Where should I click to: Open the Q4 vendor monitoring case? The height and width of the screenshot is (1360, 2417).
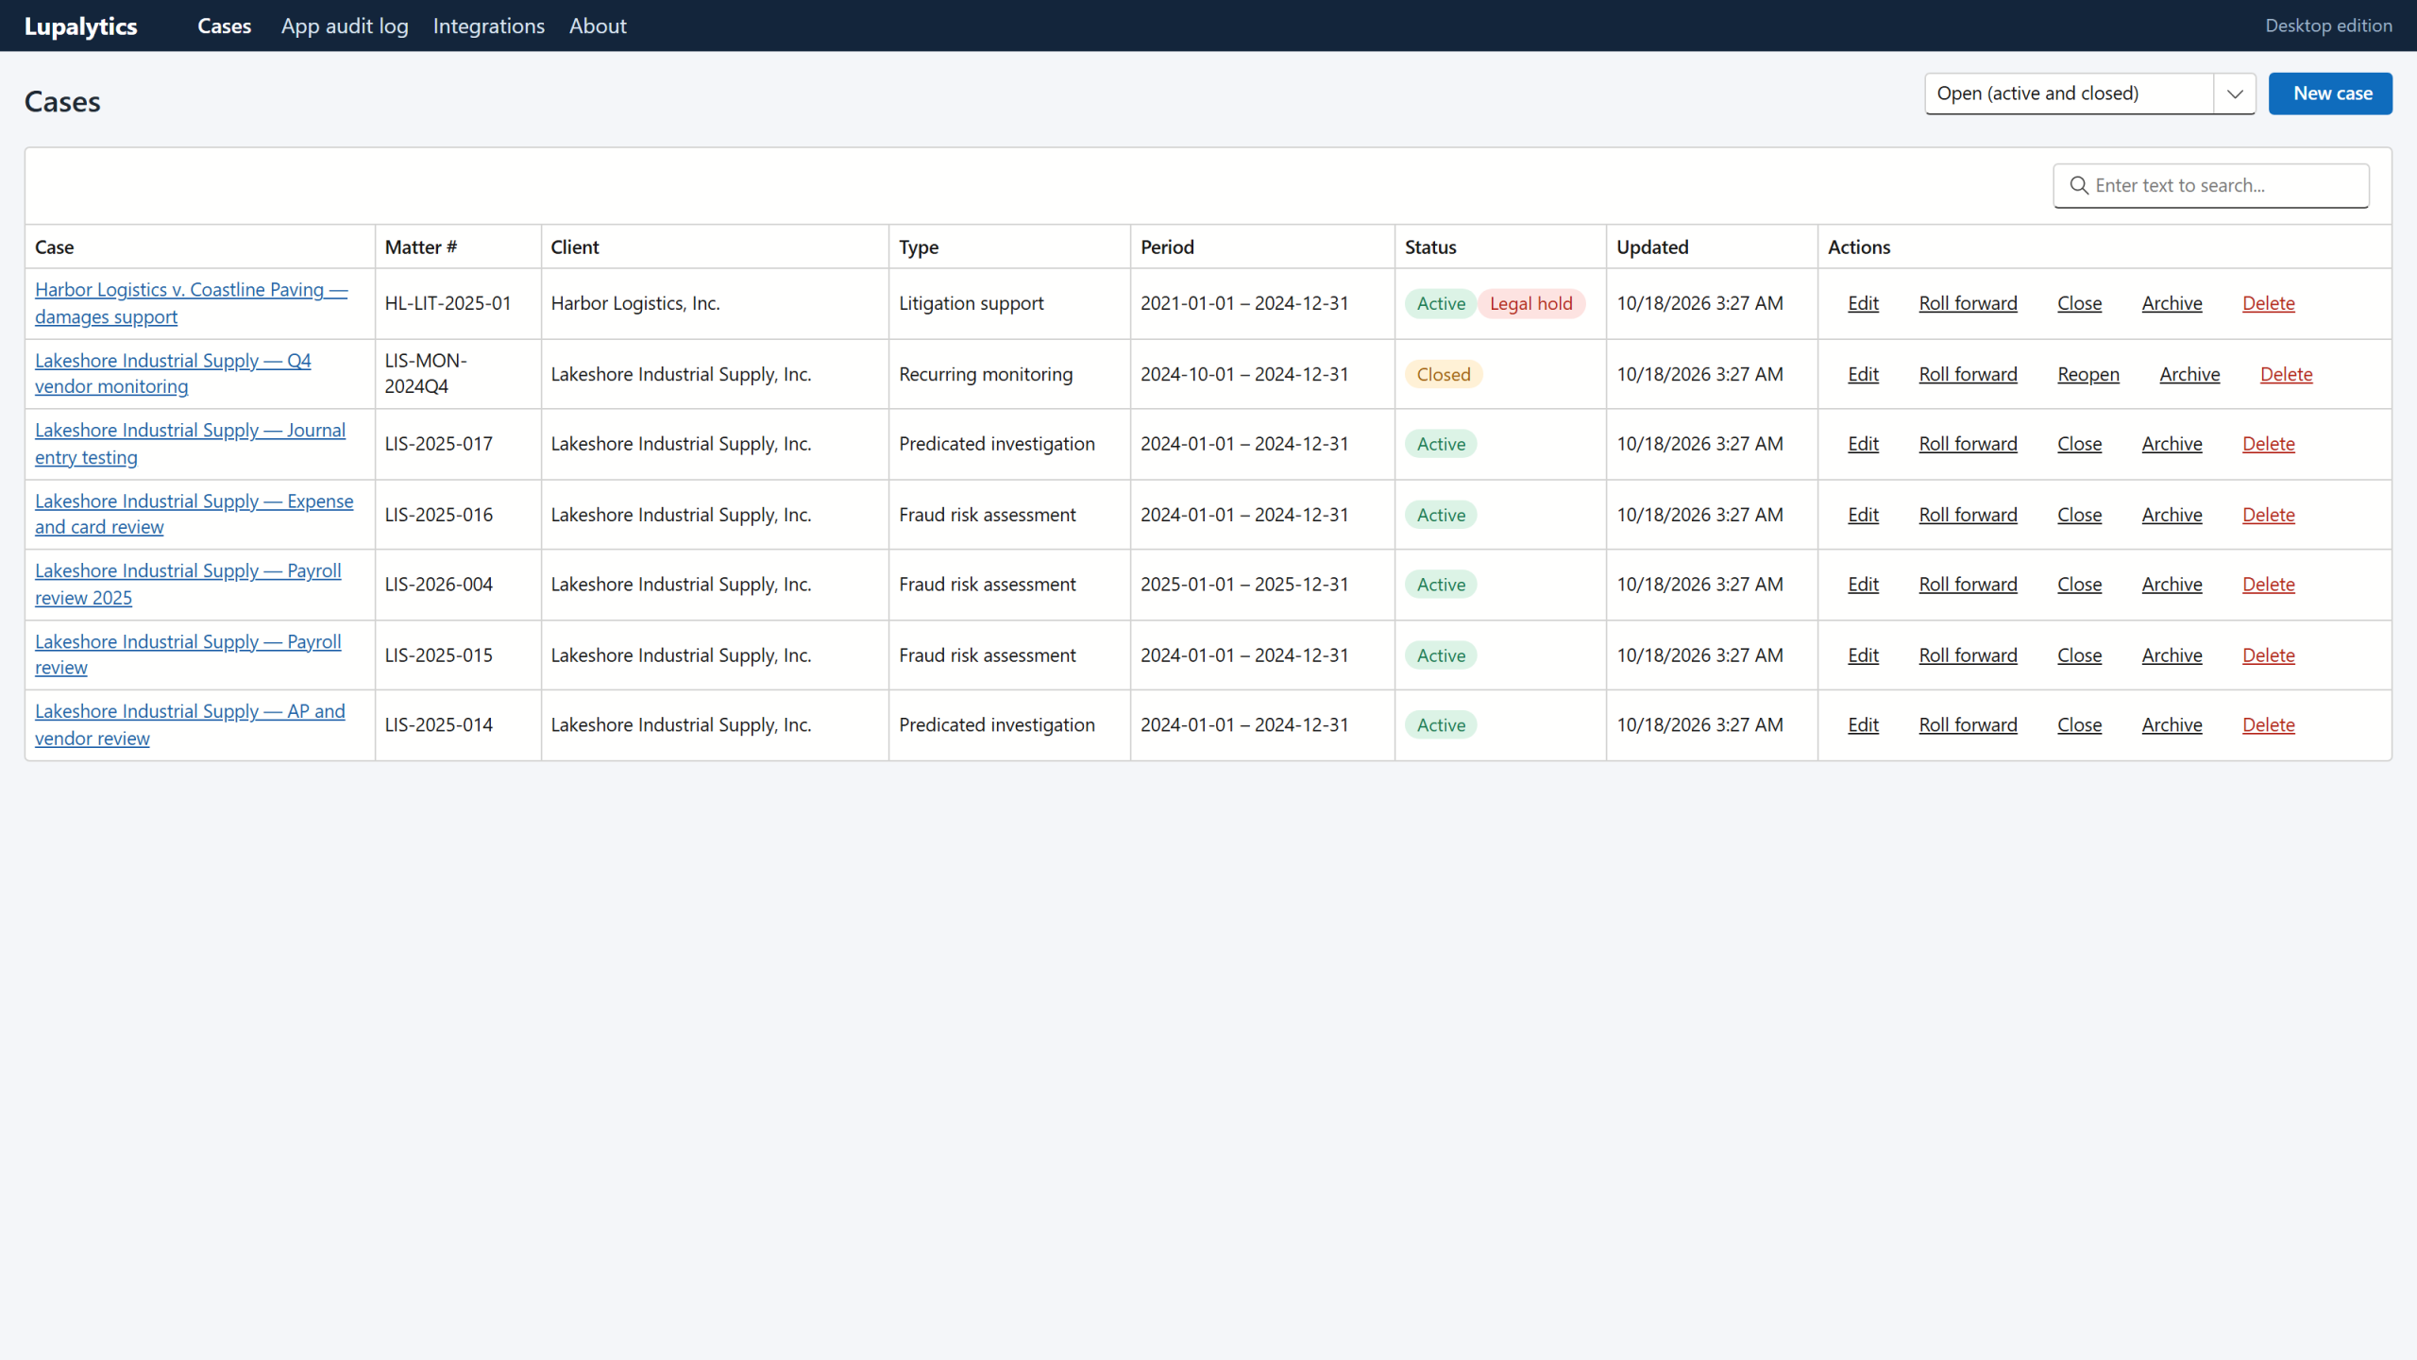pyautogui.click(x=173, y=373)
